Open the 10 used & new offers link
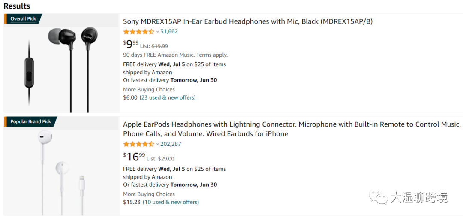The image size is (463, 218). [x=171, y=202]
